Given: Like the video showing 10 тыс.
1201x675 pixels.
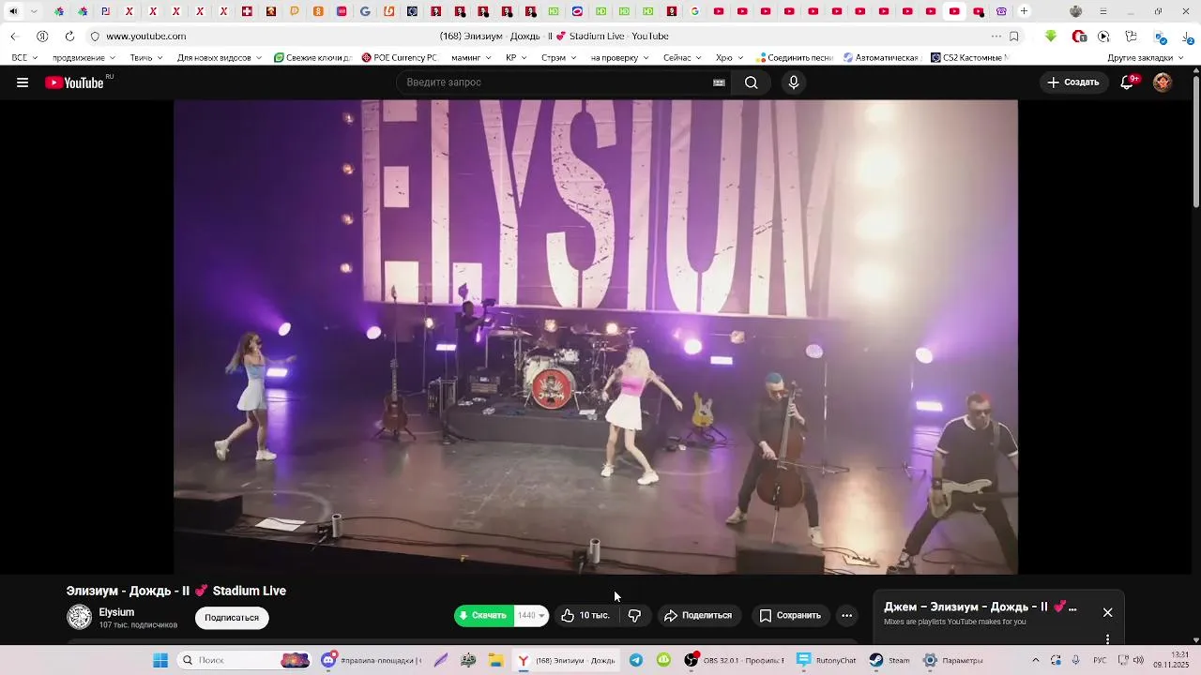Looking at the screenshot, I should pos(586,616).
